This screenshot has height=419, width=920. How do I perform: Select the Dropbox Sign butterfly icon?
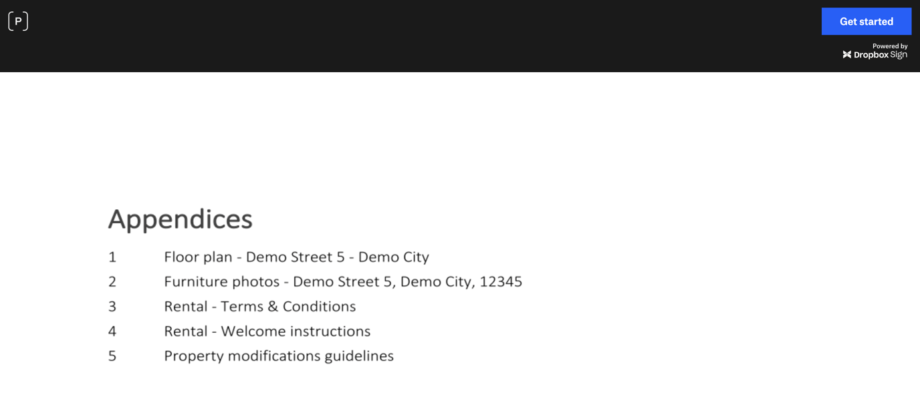(847, 55)
